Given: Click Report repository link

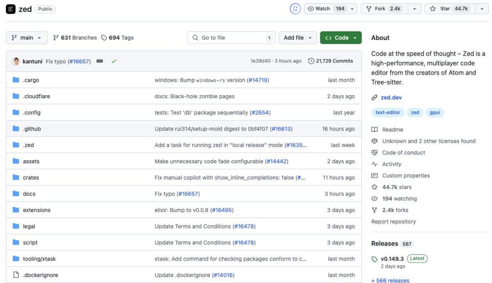Looking at the screenshot, I should [x=394, y=222].
